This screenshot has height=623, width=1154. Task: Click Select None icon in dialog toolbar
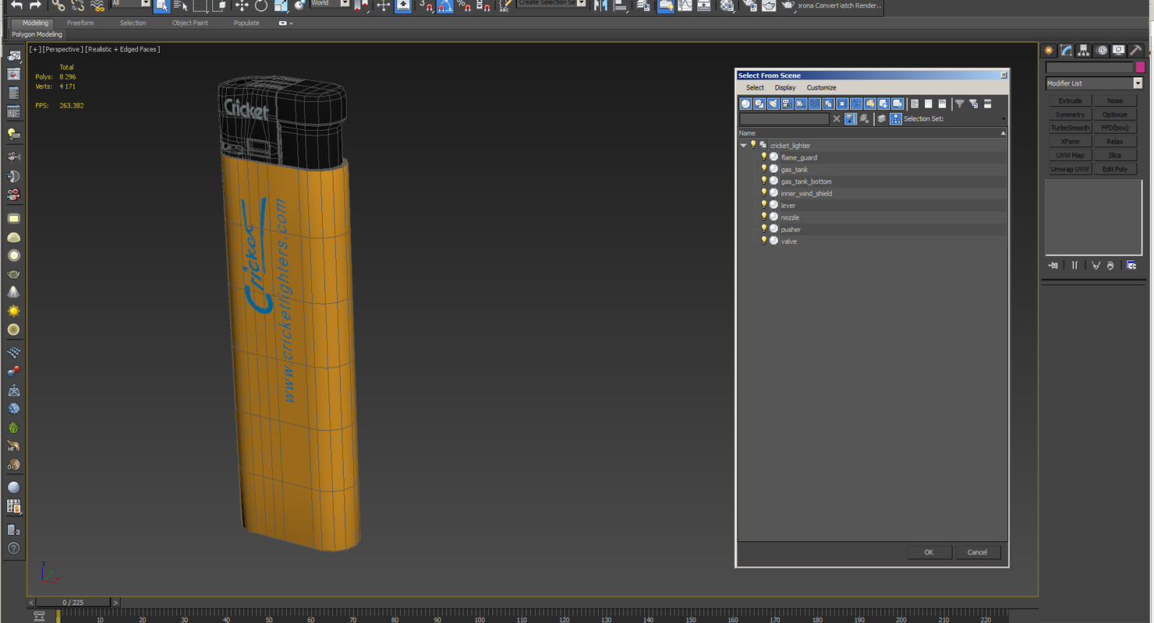pos(929,104)
